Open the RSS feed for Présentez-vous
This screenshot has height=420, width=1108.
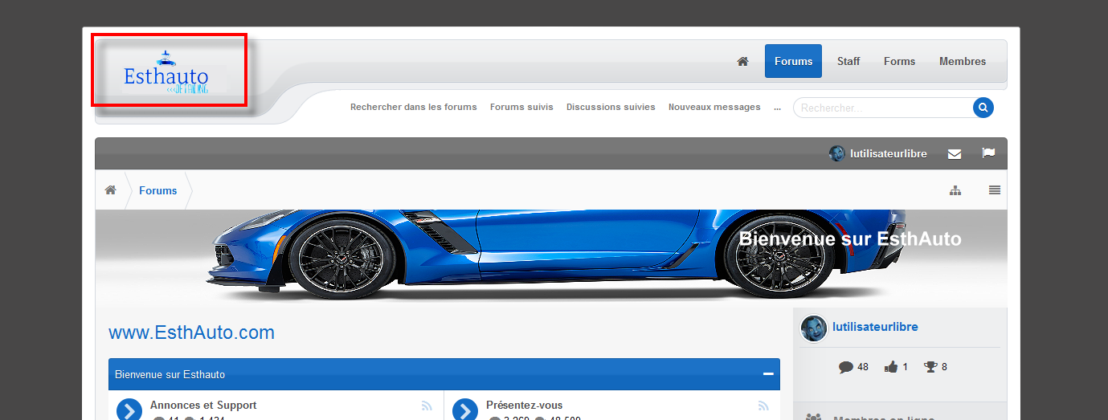coord(763,406)
